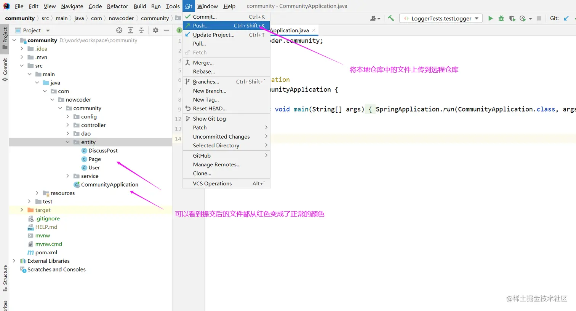Image resolution: width=576 pixels, height=311 pixels.
Task: Click the Run green play icon
Action: pos(490,18)
